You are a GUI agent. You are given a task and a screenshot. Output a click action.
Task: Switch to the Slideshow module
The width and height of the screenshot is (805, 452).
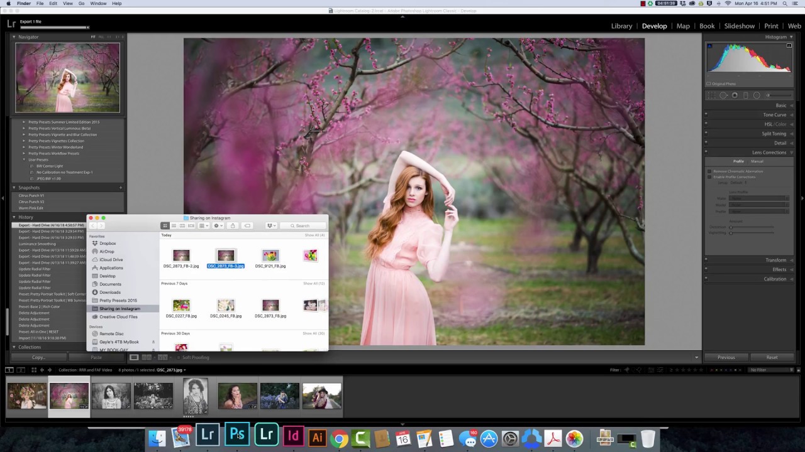(x=740, y=26)
